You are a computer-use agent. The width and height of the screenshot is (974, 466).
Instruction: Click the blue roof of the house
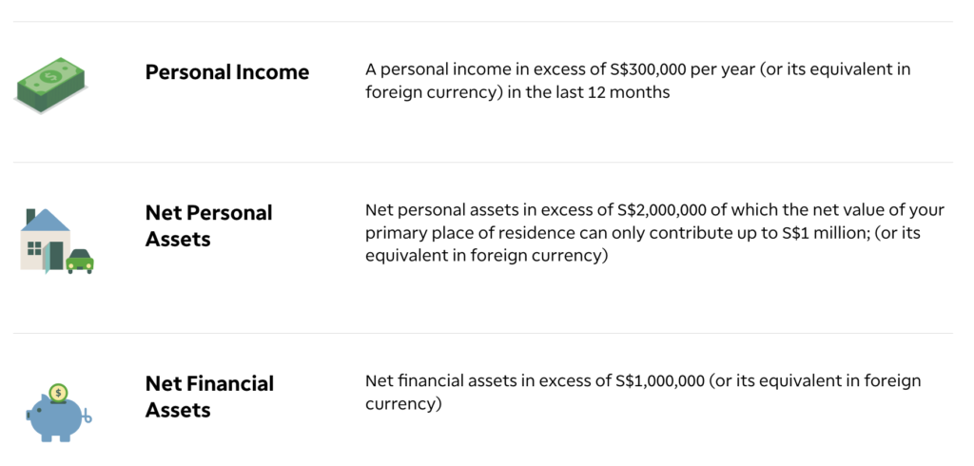tap(45, 220)
